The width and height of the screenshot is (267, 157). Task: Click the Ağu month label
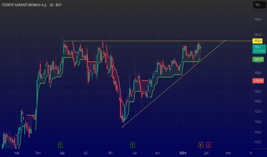pos(62,153)
